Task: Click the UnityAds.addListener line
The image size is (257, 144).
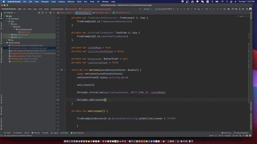Action: [92, 100]
